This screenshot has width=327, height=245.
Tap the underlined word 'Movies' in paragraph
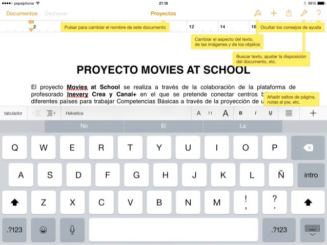[77, 87]
